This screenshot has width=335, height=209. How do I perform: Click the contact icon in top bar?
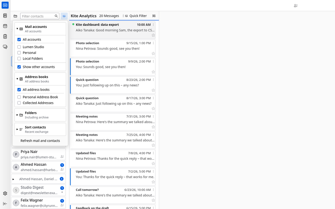[x=296, y=6]
